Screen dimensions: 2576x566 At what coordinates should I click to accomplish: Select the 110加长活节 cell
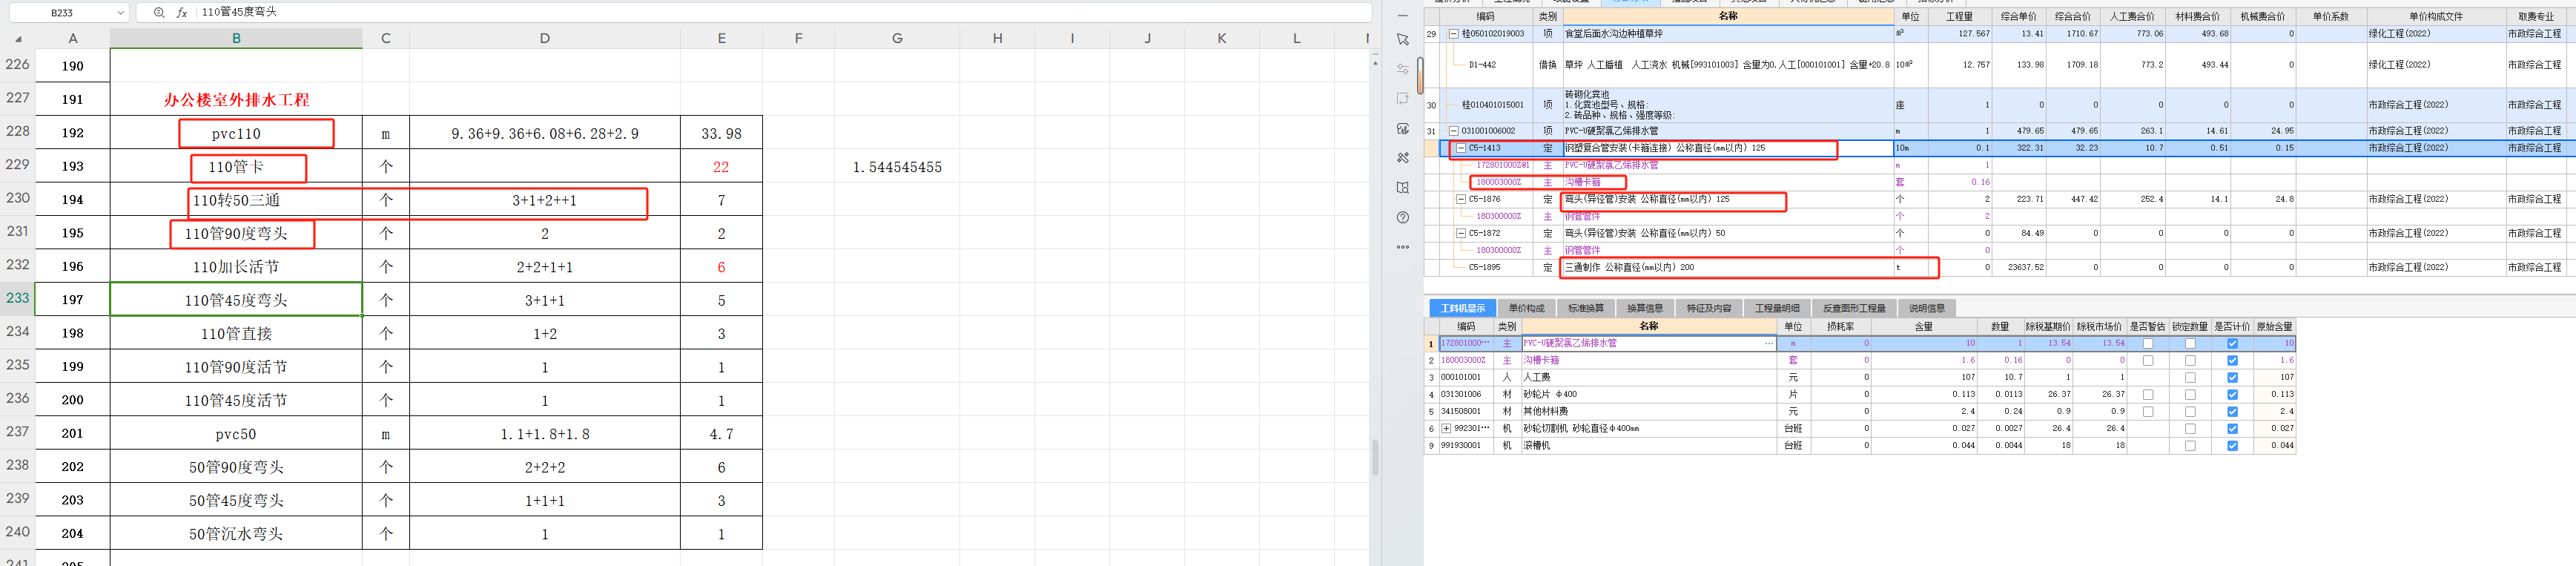click(236, 267)
